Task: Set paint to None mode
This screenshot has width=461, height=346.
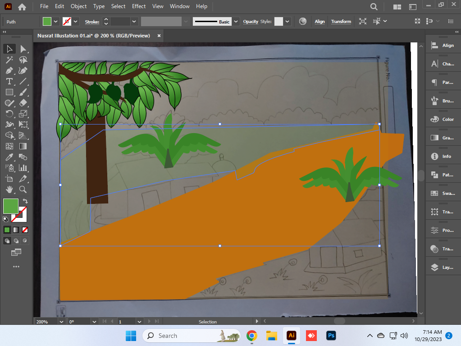Action: 25,230
